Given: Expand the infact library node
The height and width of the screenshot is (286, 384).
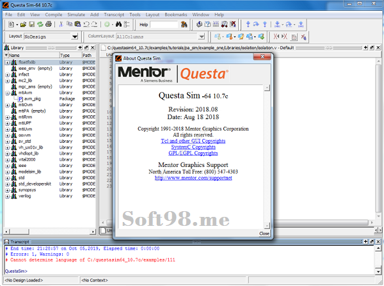Looking at the screenshot, I should pyautogui.click(x=7, y=75).
